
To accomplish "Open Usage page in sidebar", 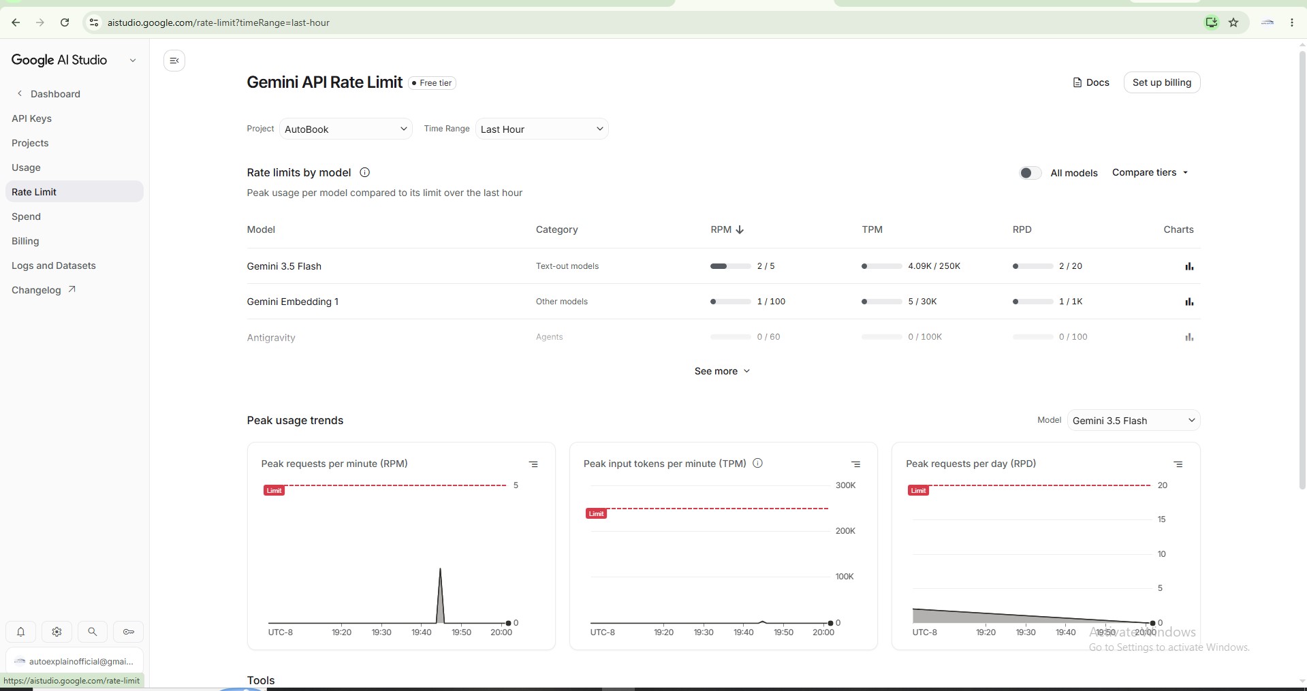I will [x=26, y=167].
